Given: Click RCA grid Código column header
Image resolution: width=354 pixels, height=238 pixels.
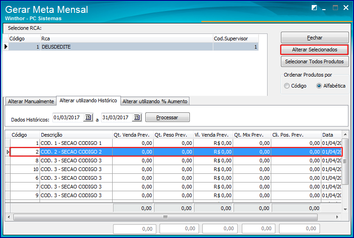Looking at the screenshot, I should click(x=24, y=39).
